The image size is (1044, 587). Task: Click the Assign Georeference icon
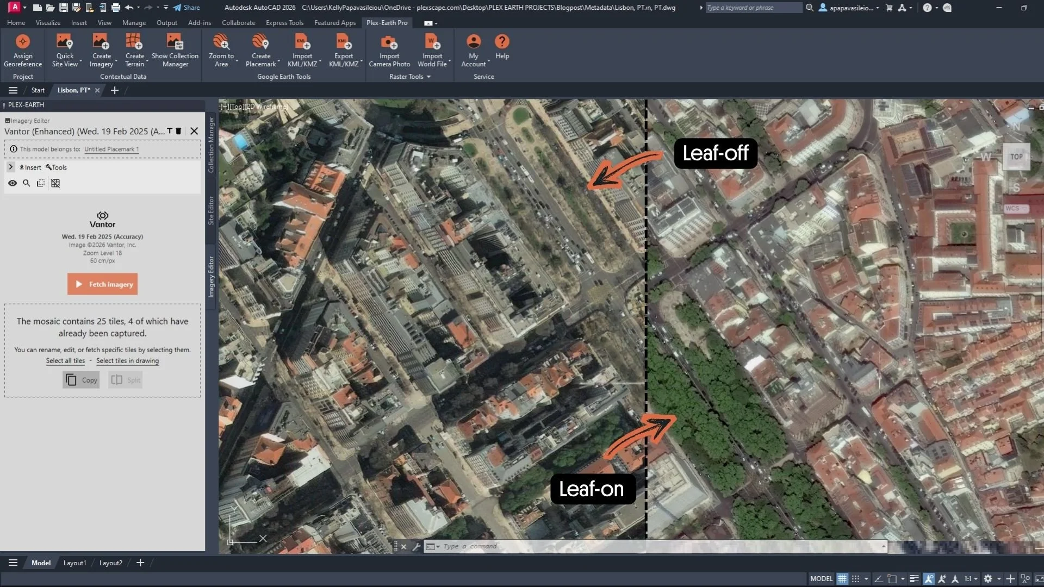pos(23,42)
